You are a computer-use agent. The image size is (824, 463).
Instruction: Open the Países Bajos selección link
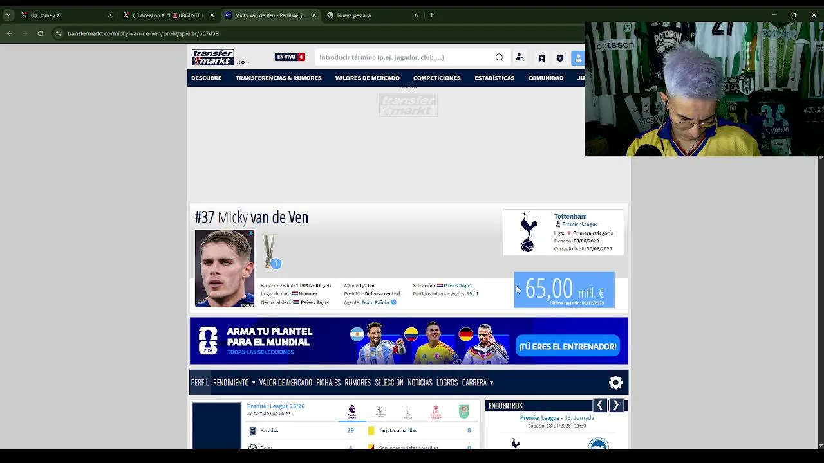pyautogui.click(x=457, y=286)
